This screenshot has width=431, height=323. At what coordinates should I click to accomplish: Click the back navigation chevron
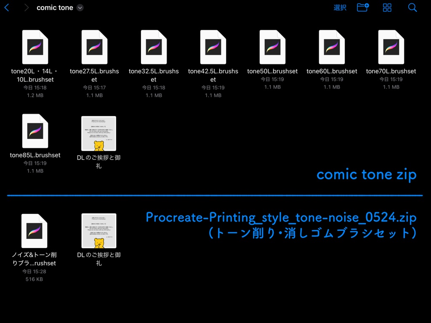click(7, 7)
